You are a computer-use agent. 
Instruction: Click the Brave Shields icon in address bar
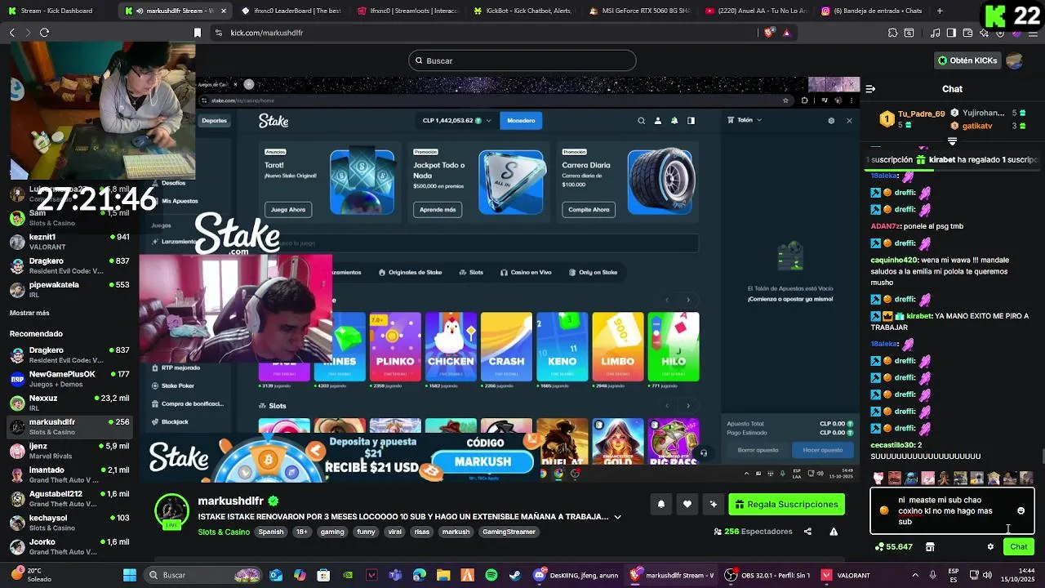pos(768,33)
